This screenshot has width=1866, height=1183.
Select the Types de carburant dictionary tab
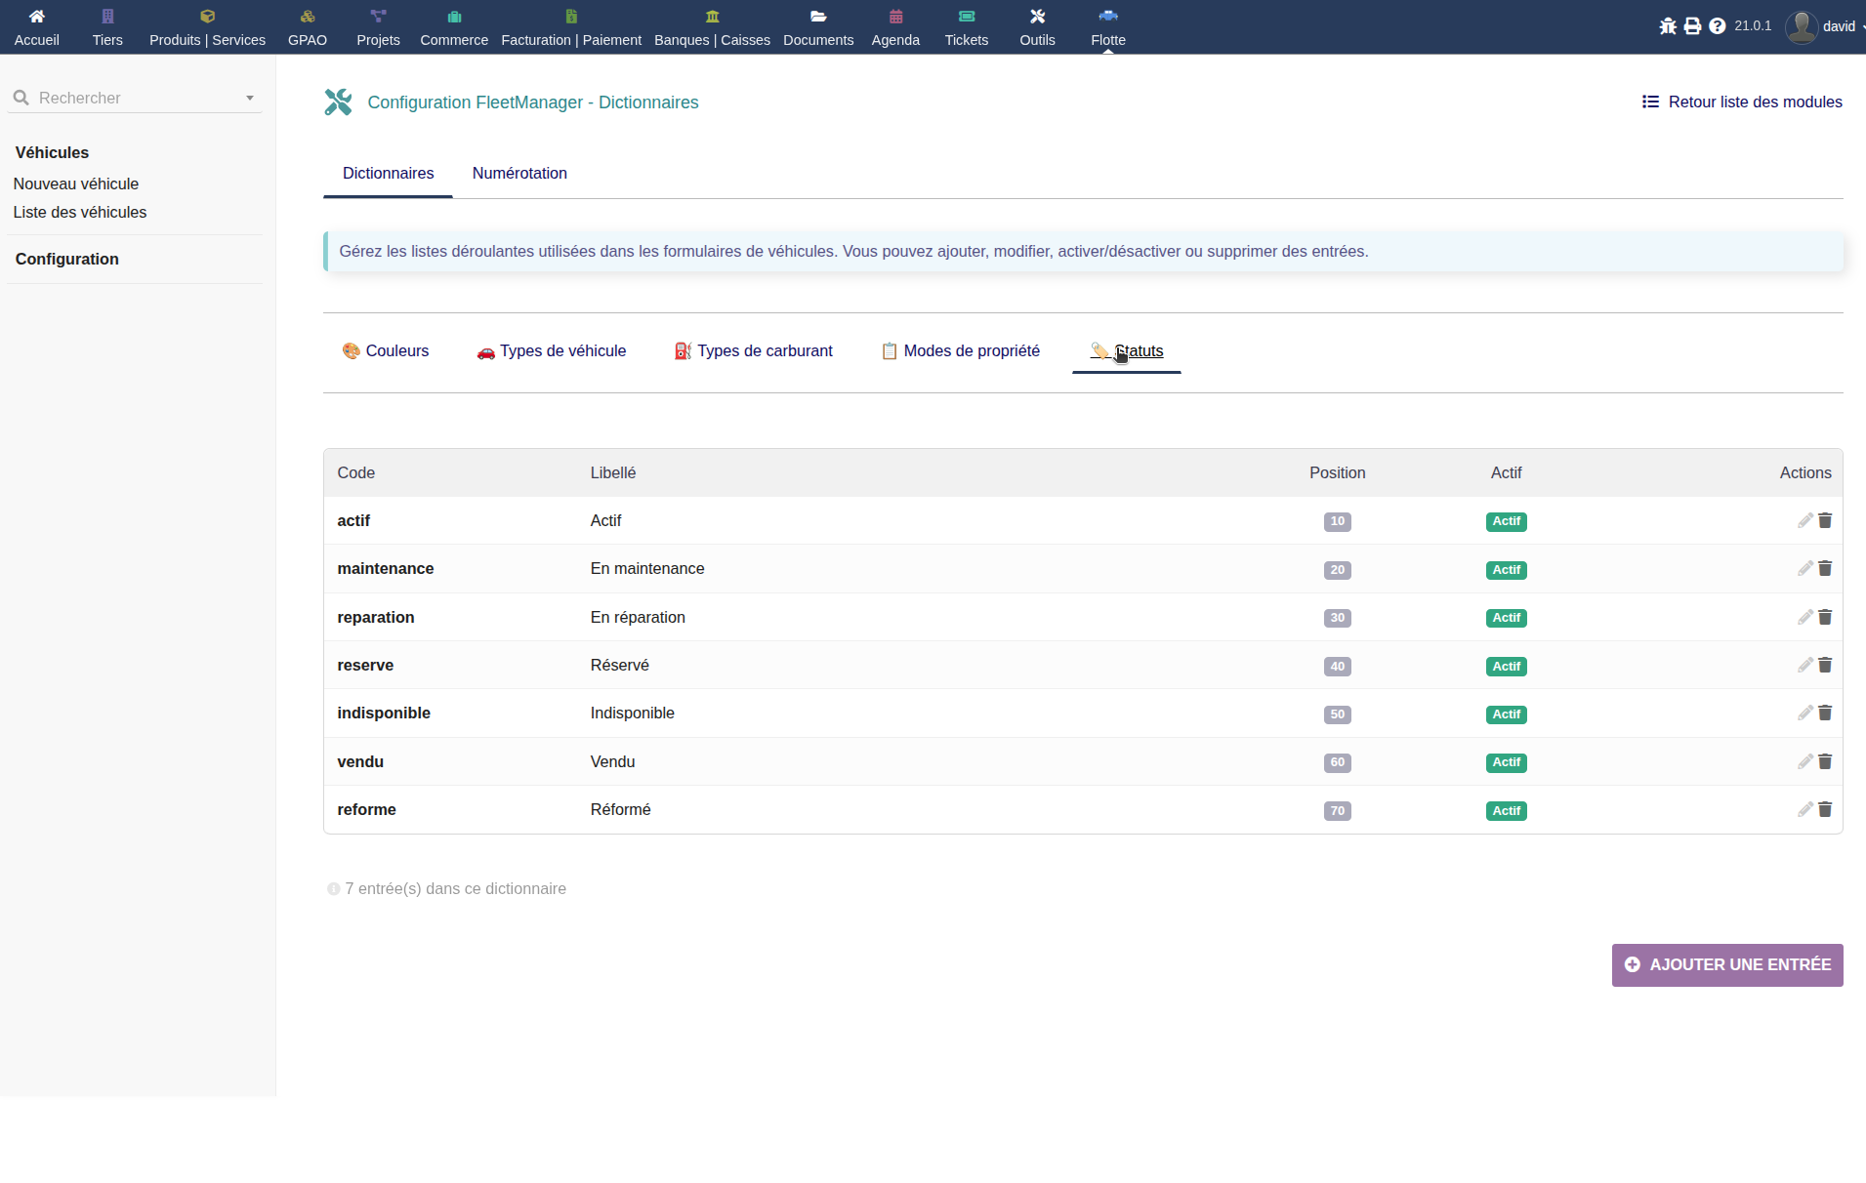coord(753,350)
